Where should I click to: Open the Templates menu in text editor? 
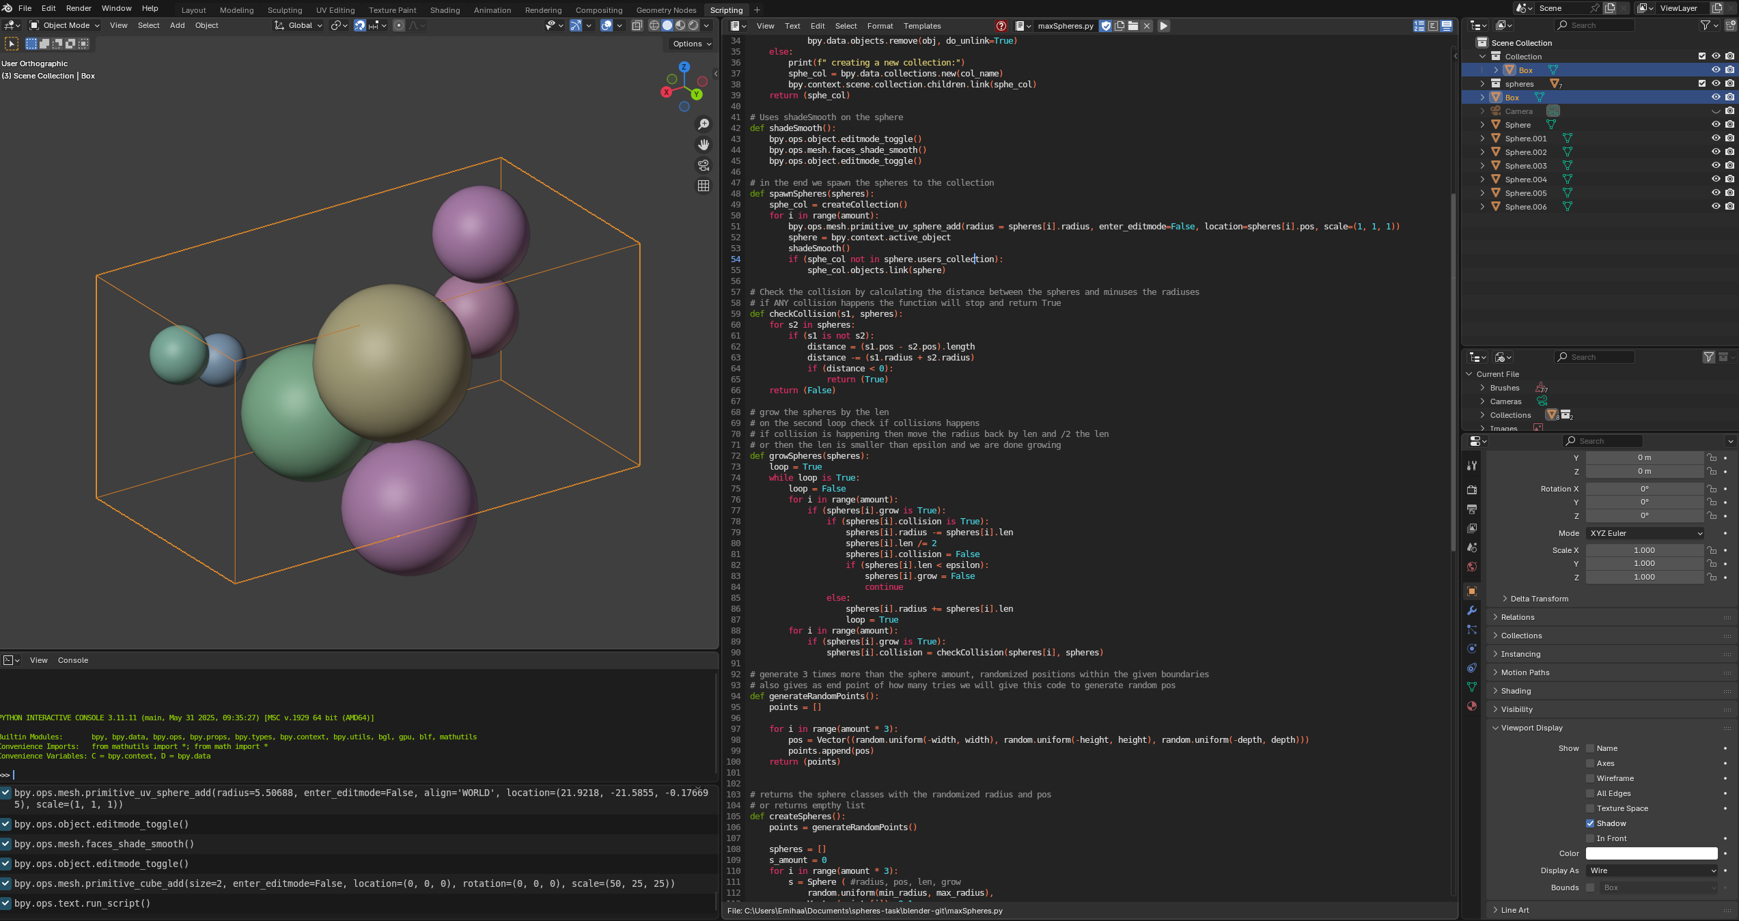[921, 26]
